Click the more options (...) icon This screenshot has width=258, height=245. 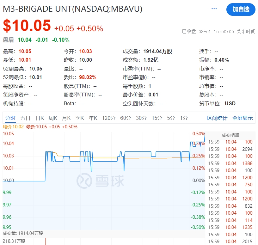214,9
